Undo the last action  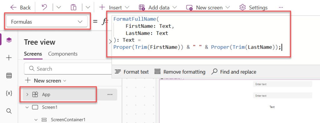tap(44, 7)
